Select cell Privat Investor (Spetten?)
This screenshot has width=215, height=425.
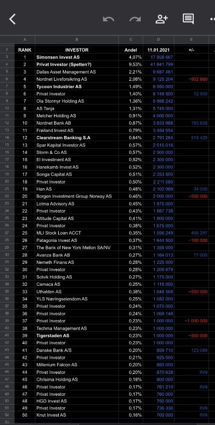click(x=77, y=65)
